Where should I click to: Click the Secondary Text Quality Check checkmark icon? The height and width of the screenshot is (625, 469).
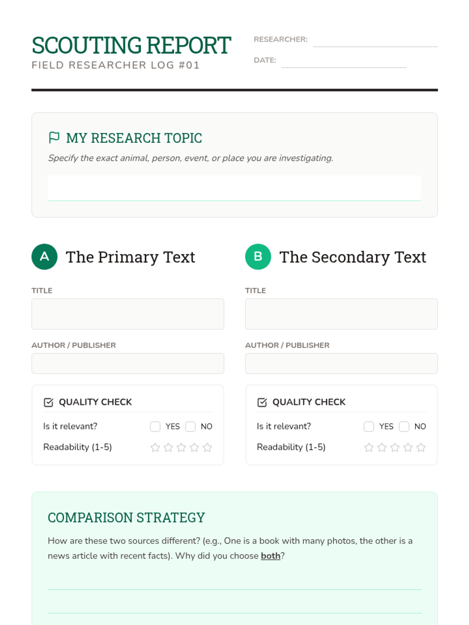[x=262, y=402]
